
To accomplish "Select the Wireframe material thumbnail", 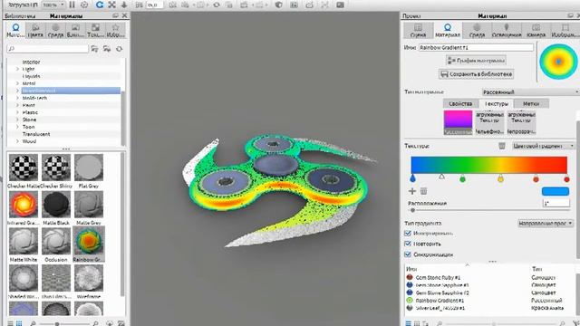I will [x=89, y=278].
